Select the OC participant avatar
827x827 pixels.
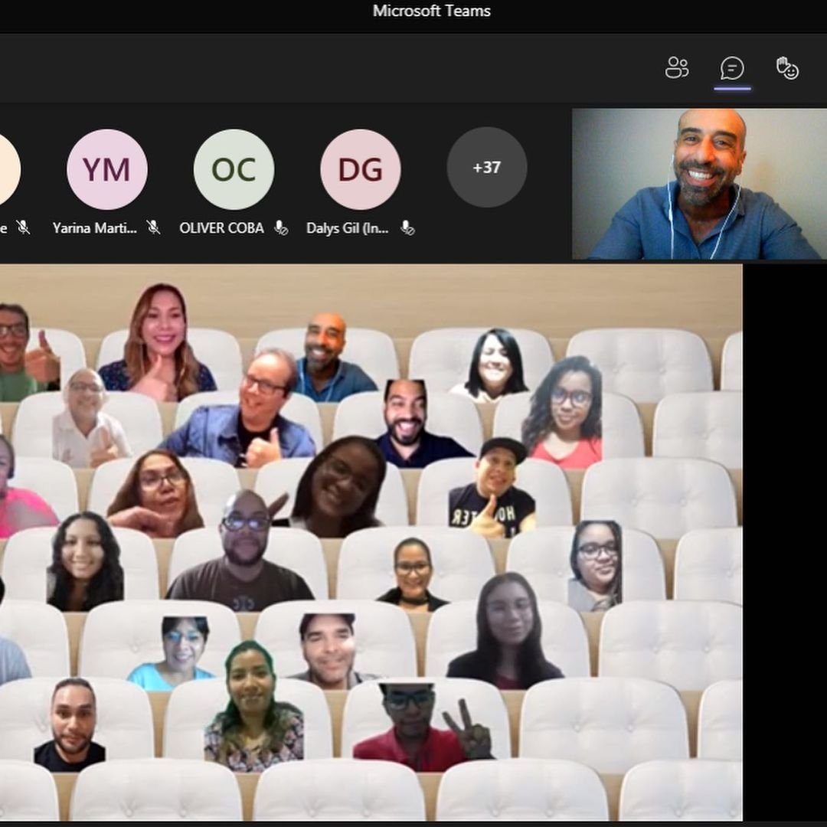(x=234, y=169)
